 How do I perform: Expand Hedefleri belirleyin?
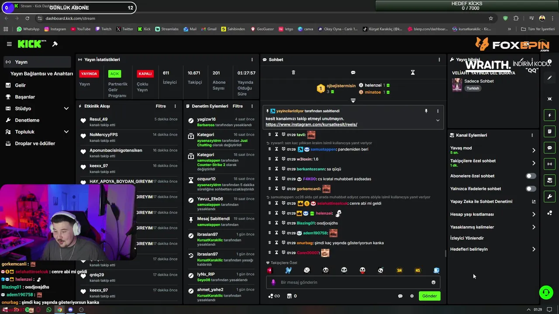533,249
